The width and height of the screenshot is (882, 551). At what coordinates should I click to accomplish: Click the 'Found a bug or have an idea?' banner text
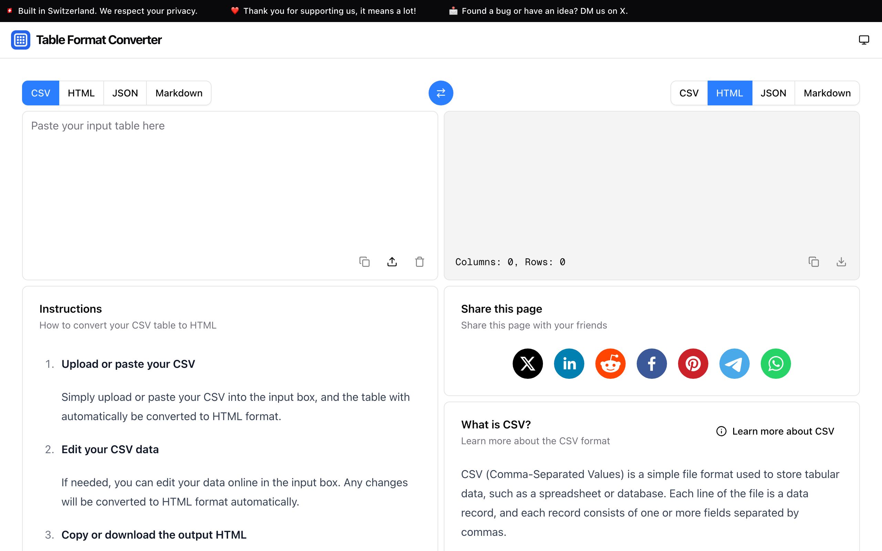pyautogui.click(x=544, y=11)
